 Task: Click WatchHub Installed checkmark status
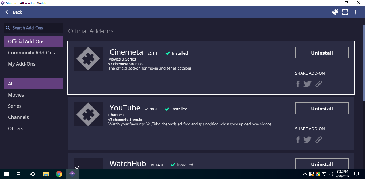click(x=182, y=165)
